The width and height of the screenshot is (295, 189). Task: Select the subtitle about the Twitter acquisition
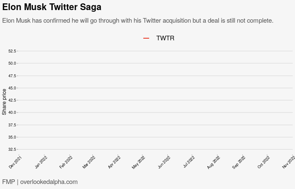[x=138, y=21]
